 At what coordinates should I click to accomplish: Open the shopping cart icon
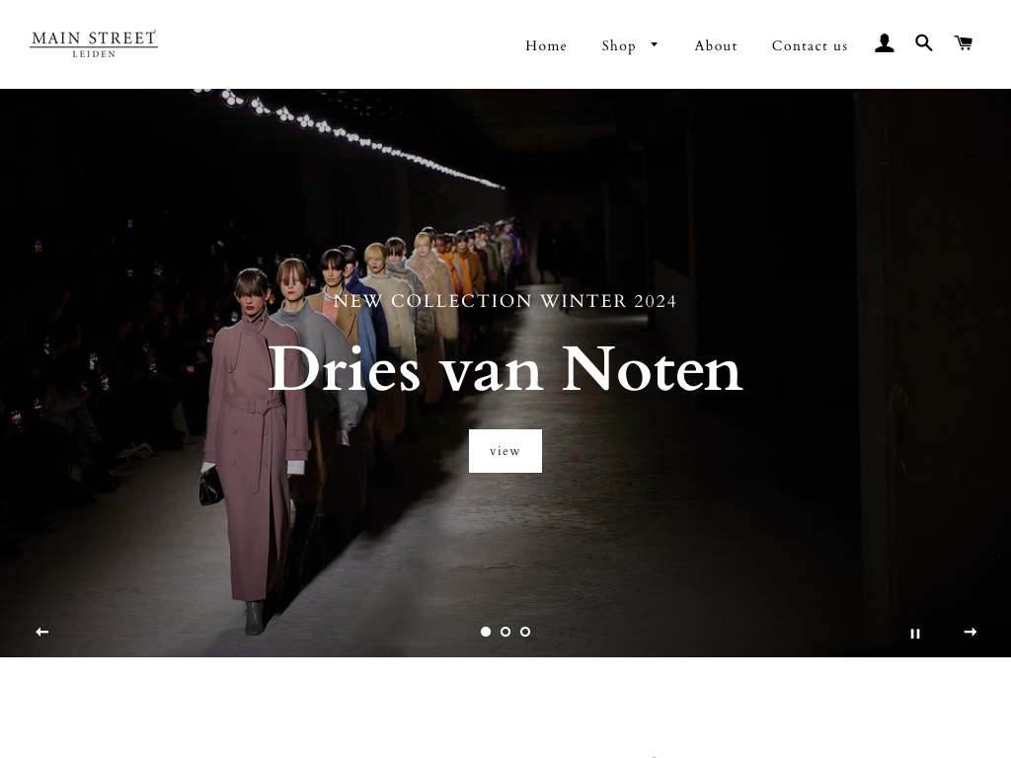(x=964, y=43)
